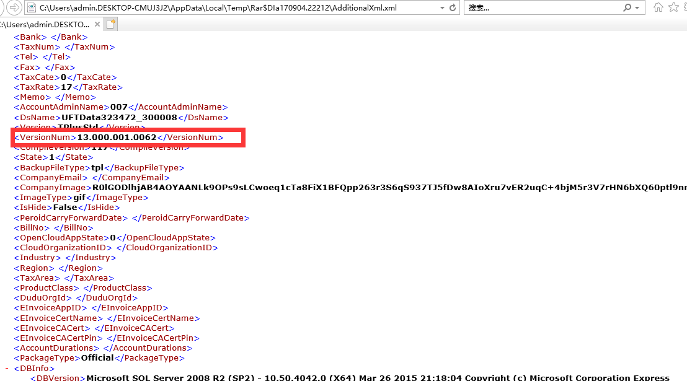Open the search provider dropdown arrow
Image resolution: width=687 pixels, height=381 pixels.
tap(637, 8)
